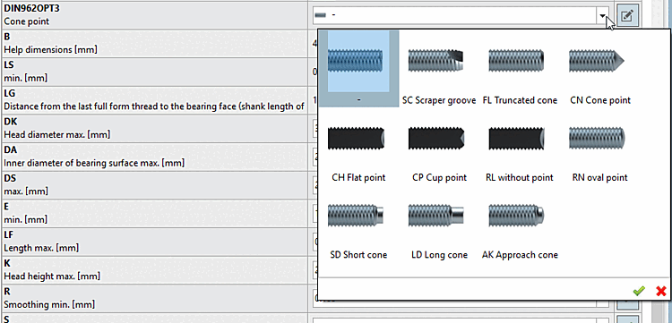Pick the CN Cone point screw image

point(597,61)
